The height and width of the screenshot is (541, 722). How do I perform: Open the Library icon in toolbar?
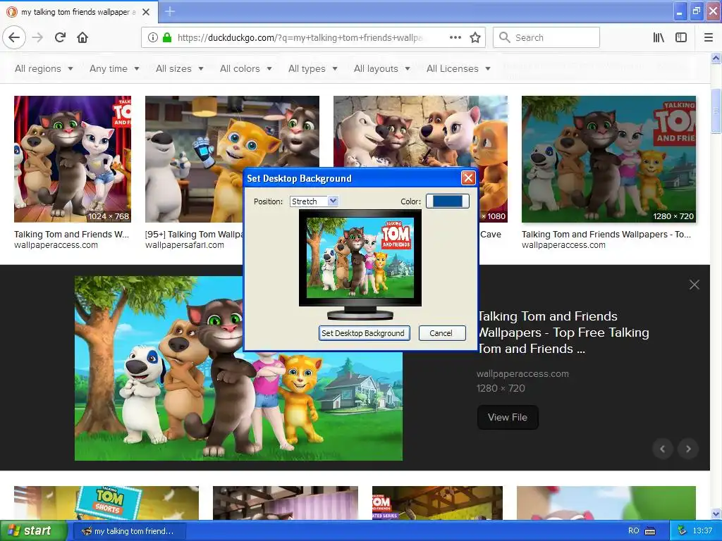click(x=659, y=37)
